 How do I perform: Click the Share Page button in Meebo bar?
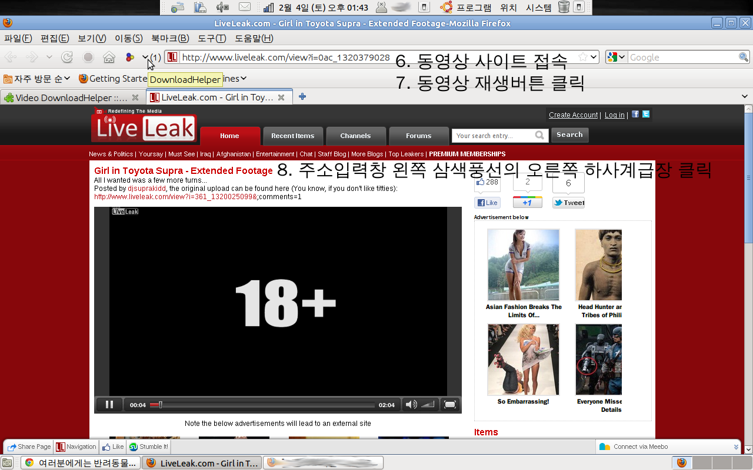point(29,446)
